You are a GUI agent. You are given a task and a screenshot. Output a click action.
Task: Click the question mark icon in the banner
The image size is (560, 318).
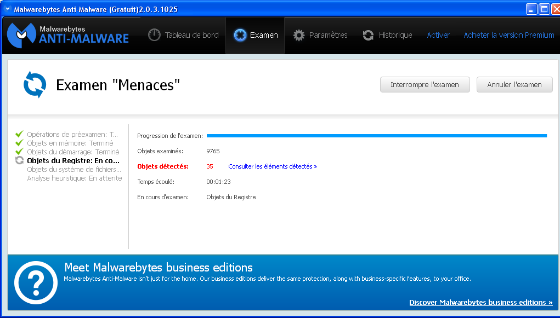[x=36, y=282]
